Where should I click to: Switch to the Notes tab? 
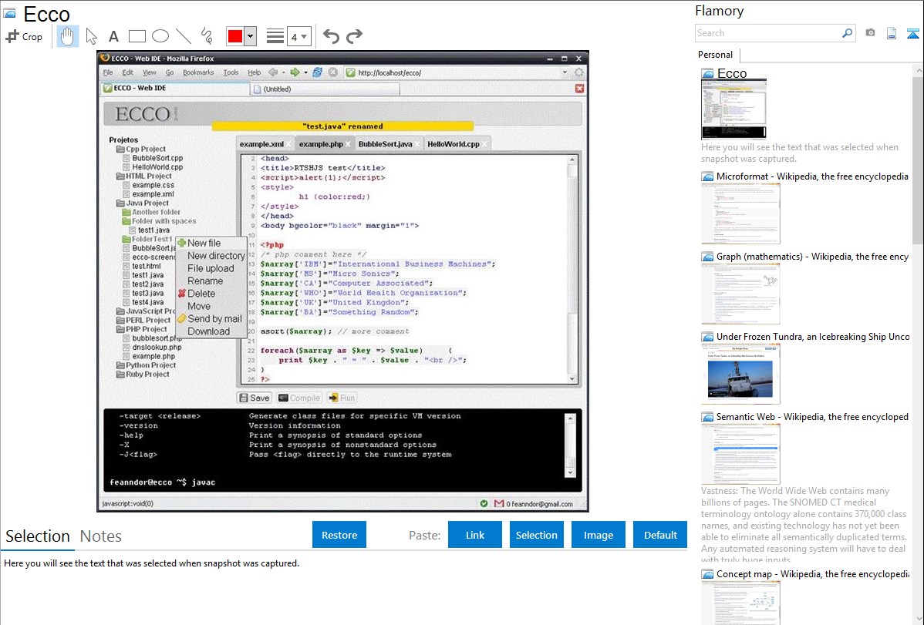click(x=100, y=536)
